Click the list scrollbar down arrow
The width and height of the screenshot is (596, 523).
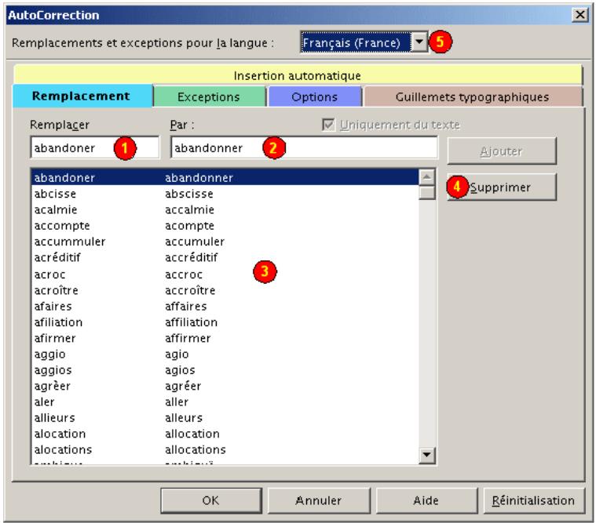427,455
